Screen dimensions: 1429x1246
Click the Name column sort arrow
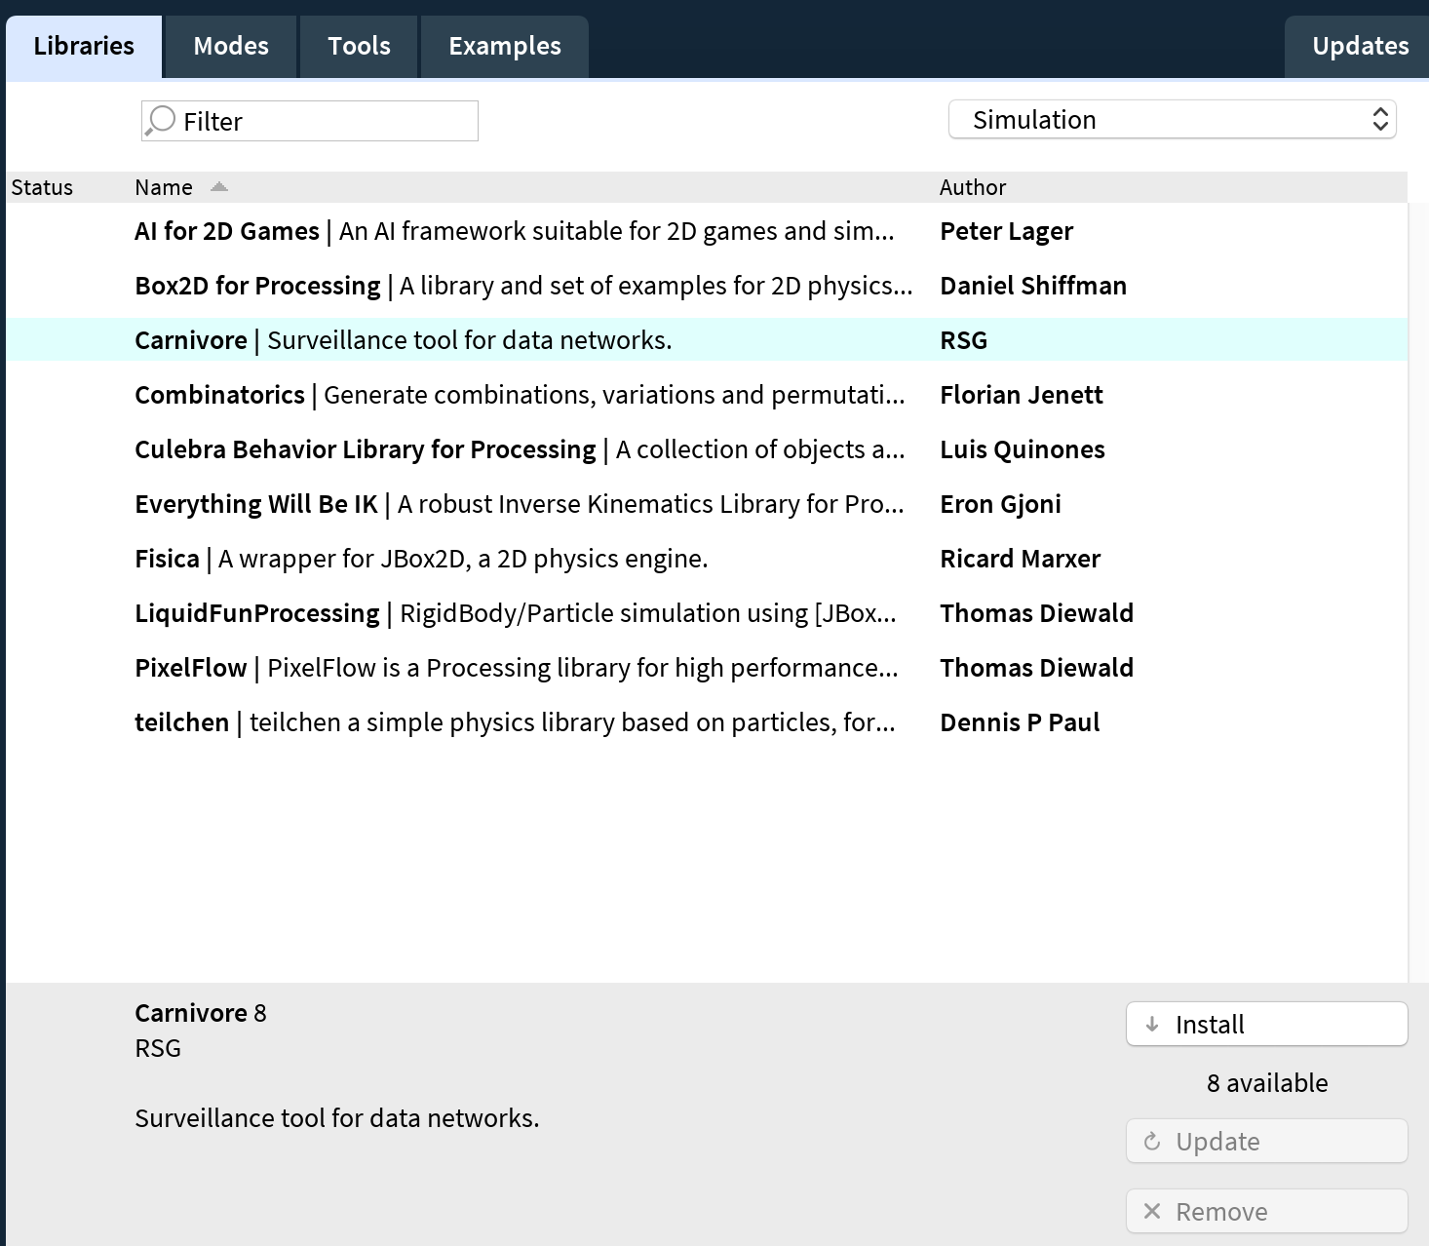(219, 187)
